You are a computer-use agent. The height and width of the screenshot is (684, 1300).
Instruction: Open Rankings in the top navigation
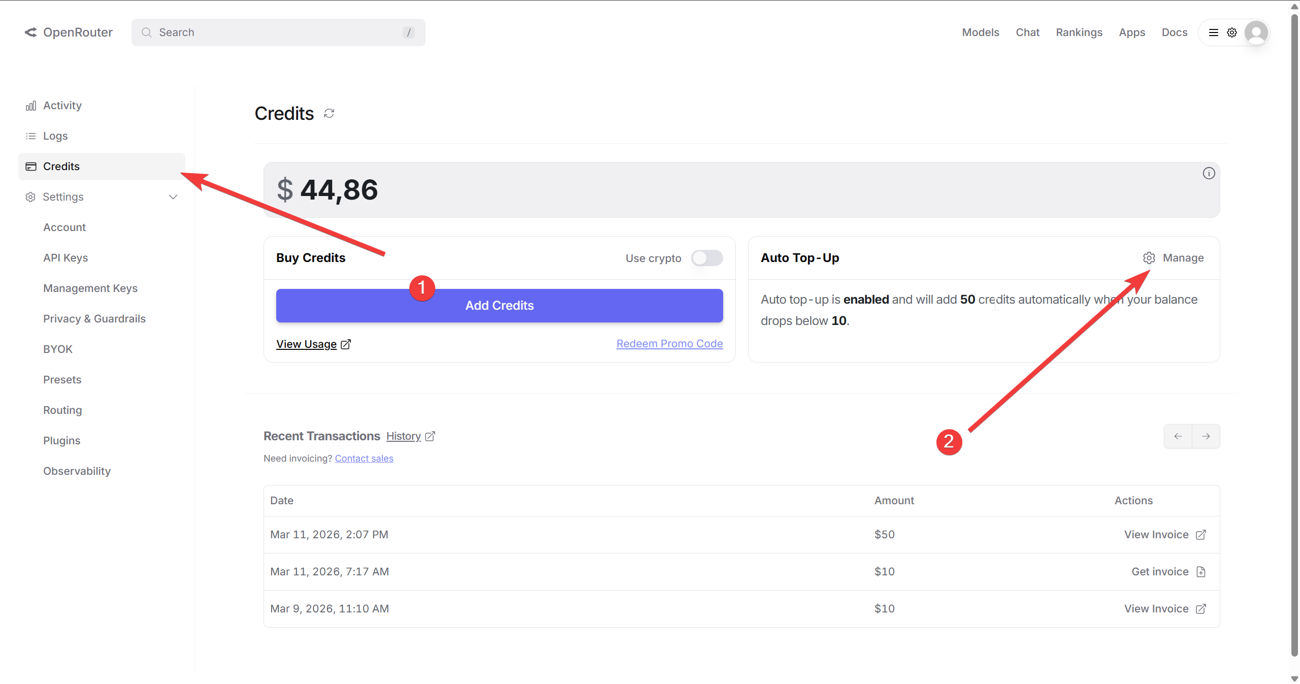point(1079,32)
